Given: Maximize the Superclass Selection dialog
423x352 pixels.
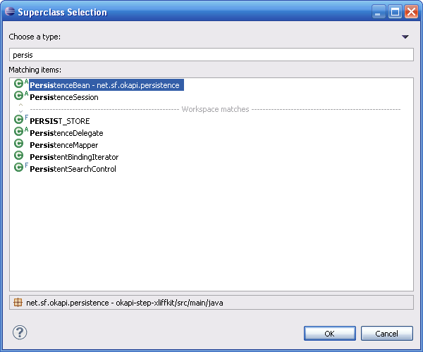Looking at the screenshot, I should click(395, 12).
